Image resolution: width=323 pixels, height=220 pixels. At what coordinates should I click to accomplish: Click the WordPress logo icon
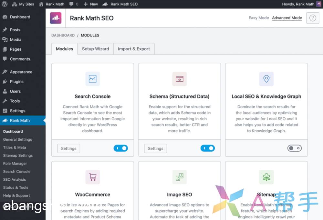tap(5, 4)
